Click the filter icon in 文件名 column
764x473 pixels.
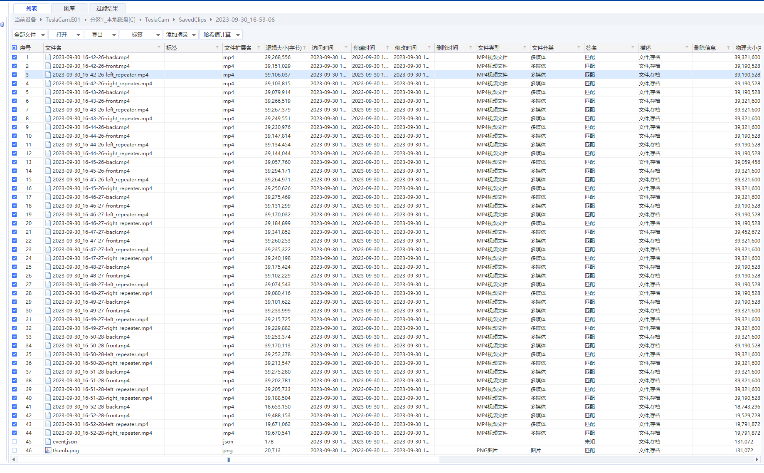tap(159, 48)
